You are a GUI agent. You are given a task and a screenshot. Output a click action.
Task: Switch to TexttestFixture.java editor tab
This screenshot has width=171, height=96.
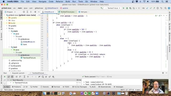tap(67, 12)
